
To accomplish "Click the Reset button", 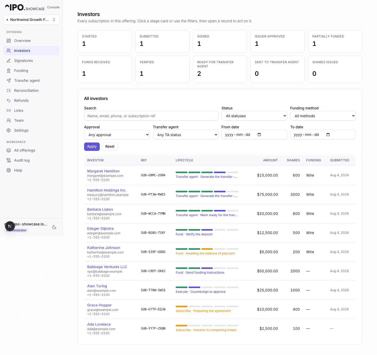I will pyautogui.click(x=110, y=147).
